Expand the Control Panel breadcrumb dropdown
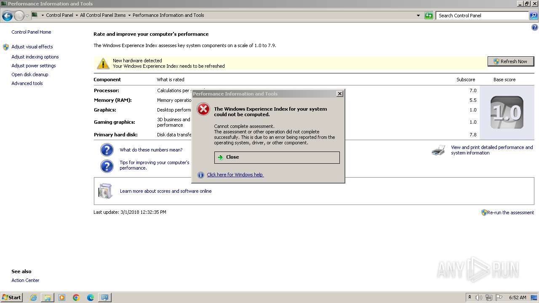 tap(77, 16)
